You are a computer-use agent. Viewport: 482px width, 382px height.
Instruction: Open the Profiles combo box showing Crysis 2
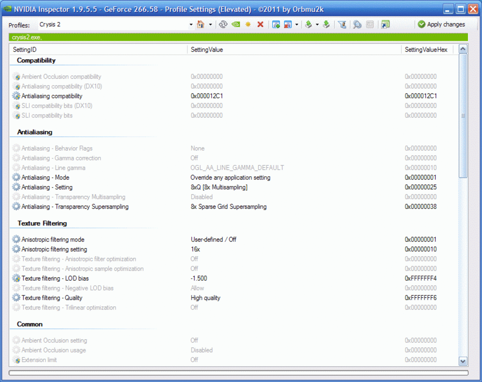(116, 24)
